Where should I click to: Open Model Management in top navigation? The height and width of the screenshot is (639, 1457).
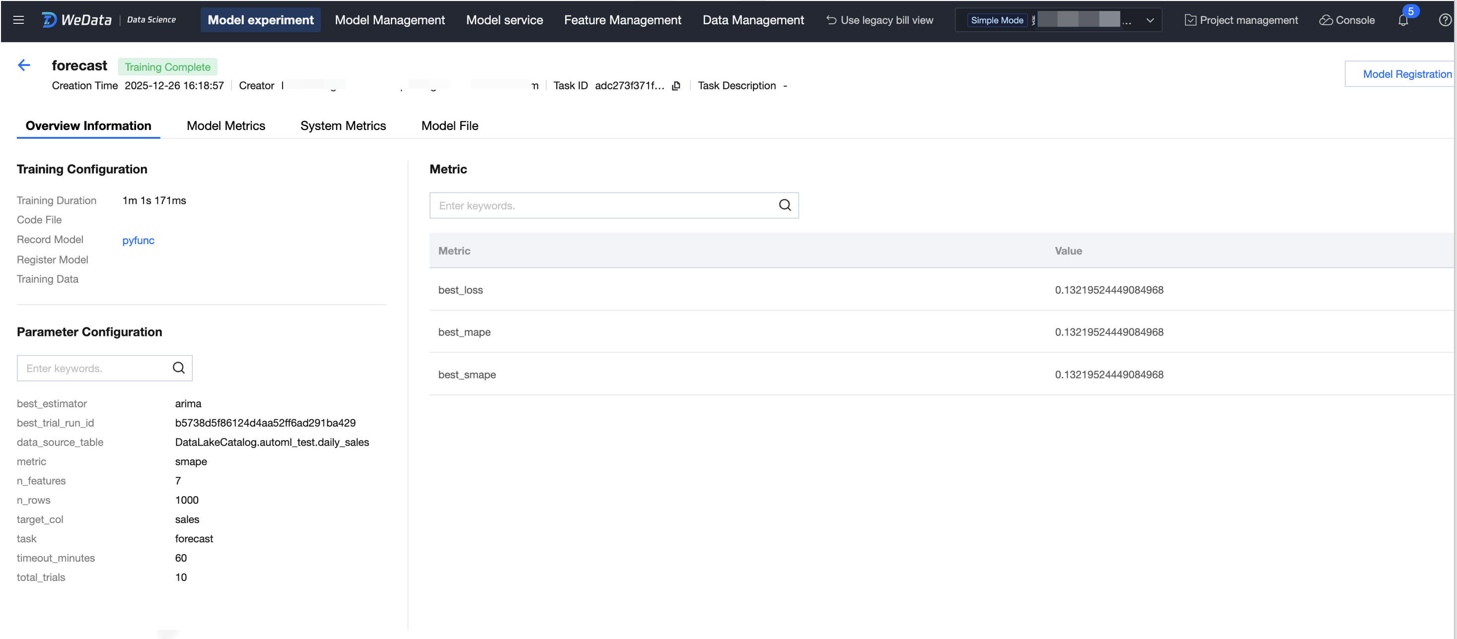390,20
